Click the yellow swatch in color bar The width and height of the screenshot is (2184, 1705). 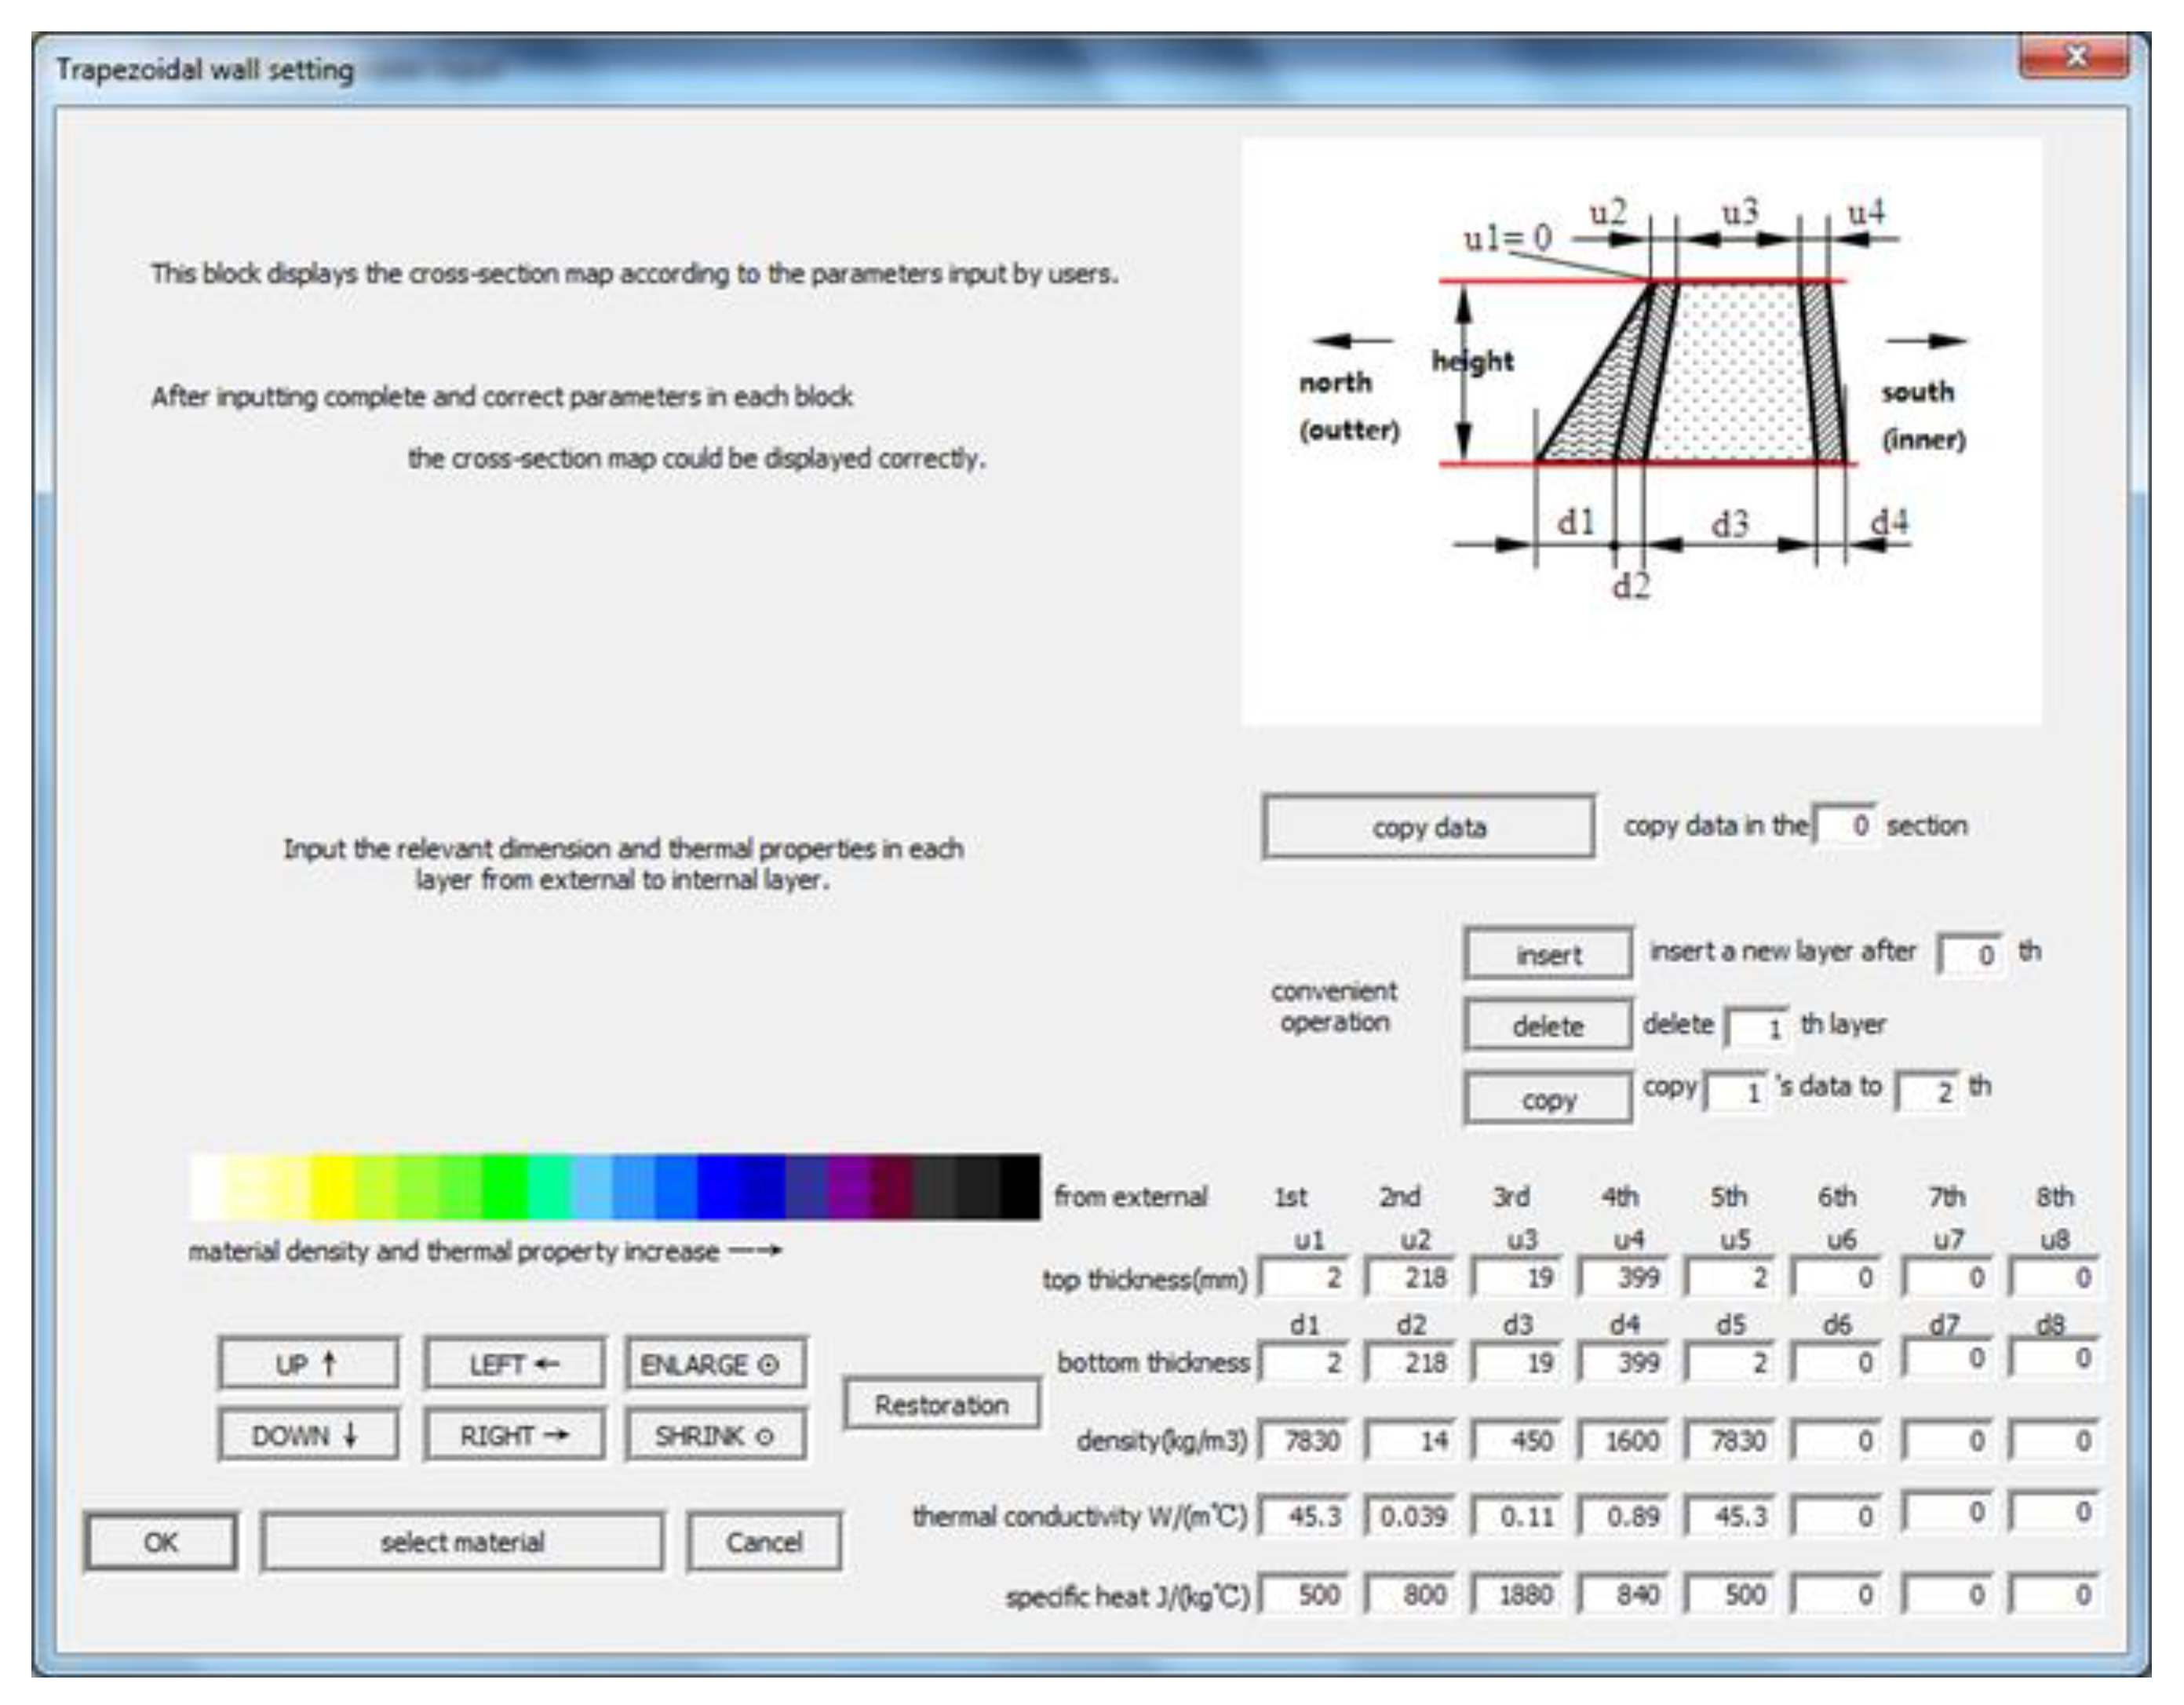click(x=331, y=1187)
